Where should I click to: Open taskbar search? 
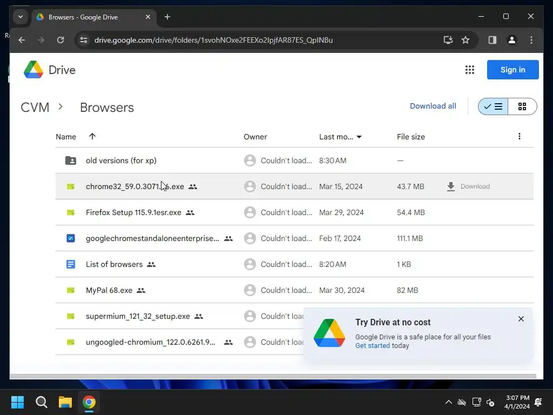[x=41, y=402]
